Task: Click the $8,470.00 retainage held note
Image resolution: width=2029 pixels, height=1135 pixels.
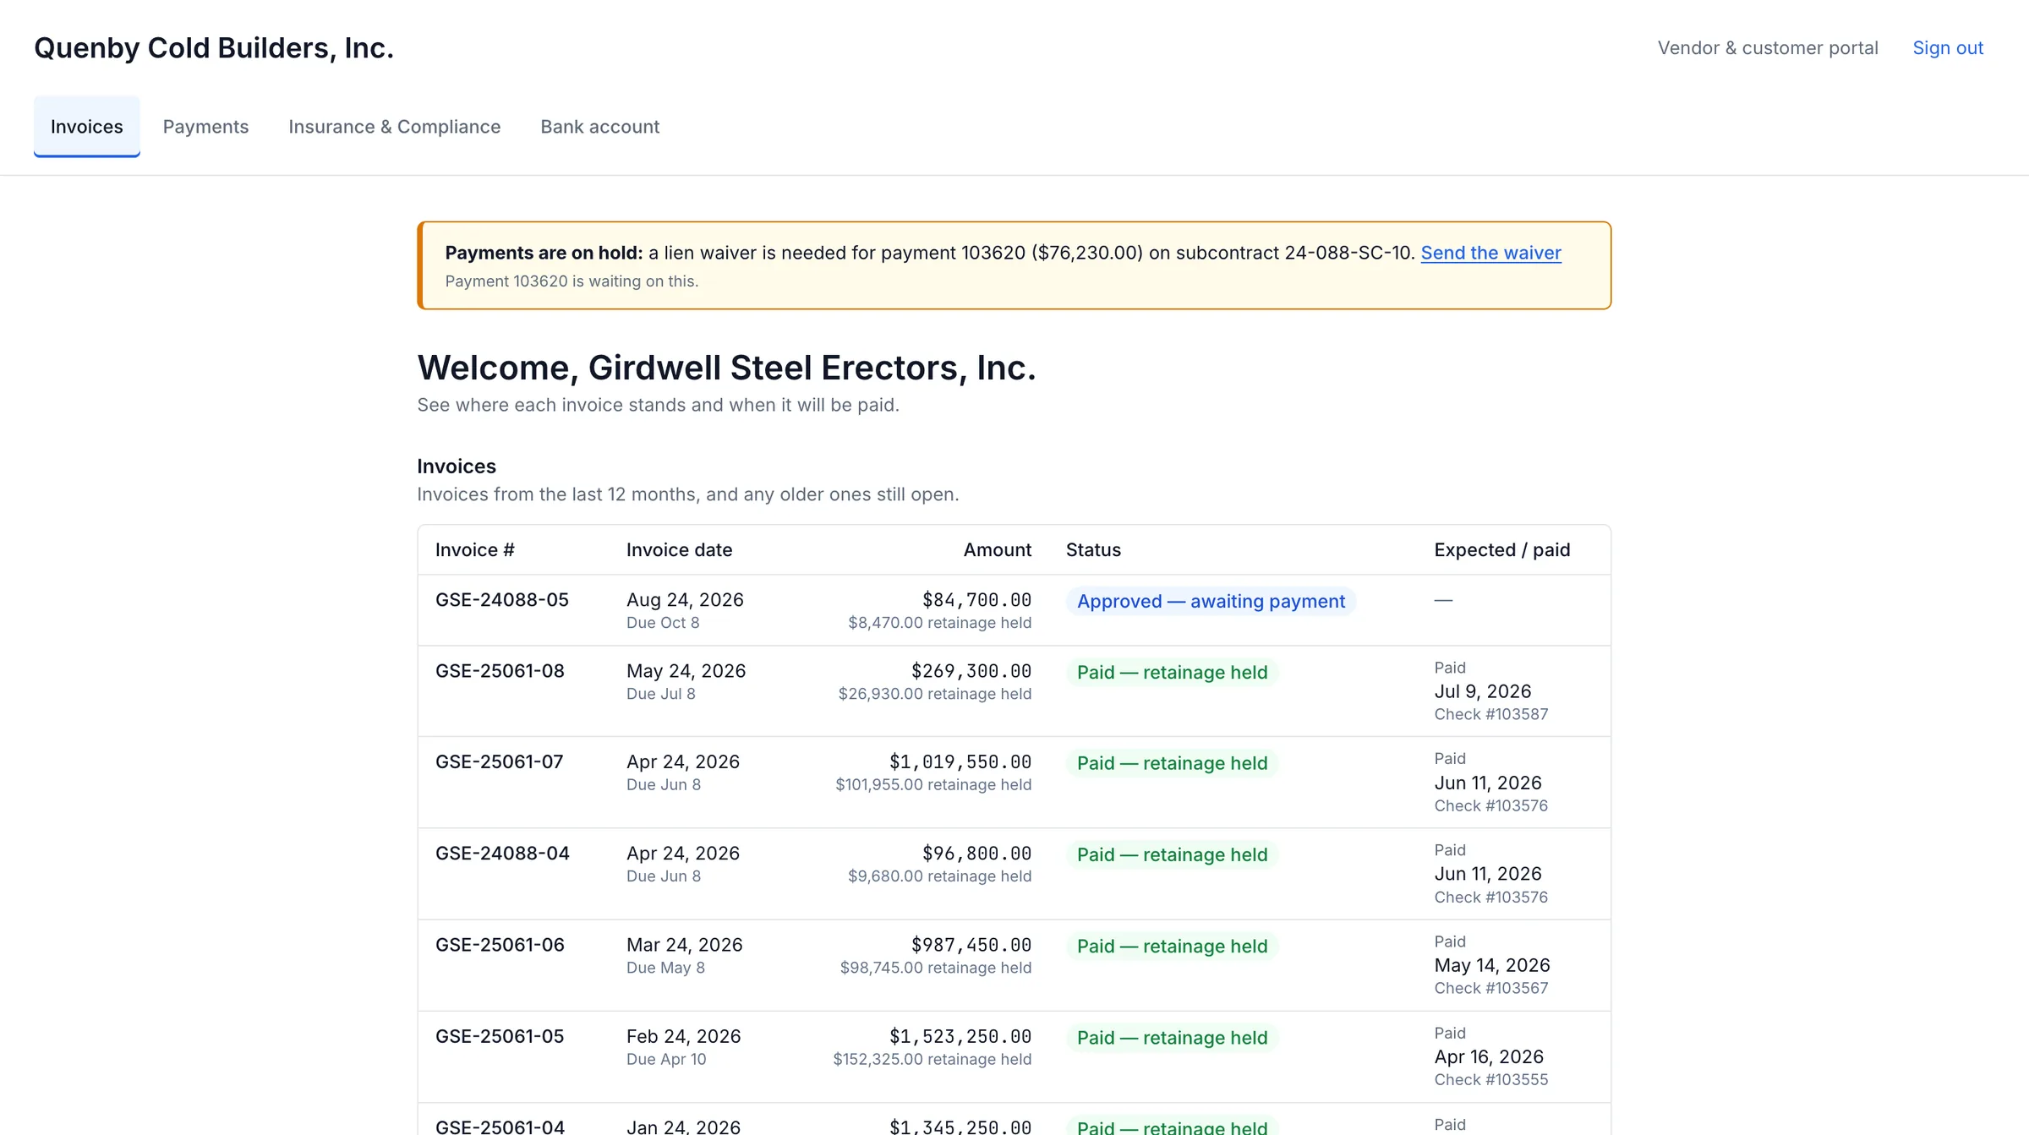Action: (x=940, y=623)
